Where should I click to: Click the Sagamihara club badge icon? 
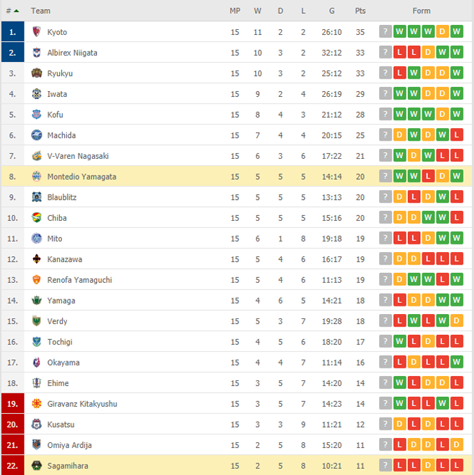click(x=37, y=466)
